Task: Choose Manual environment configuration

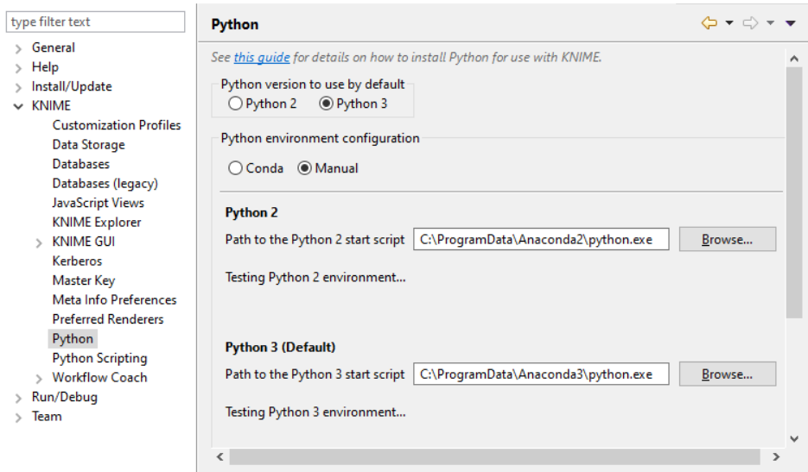Action: click(304, 168)
